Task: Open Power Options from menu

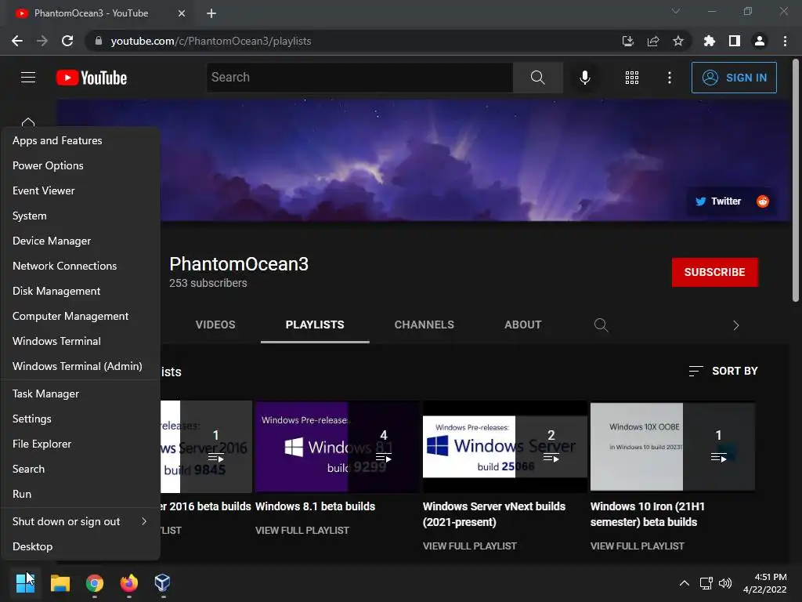Action: (x=81, y=165)
